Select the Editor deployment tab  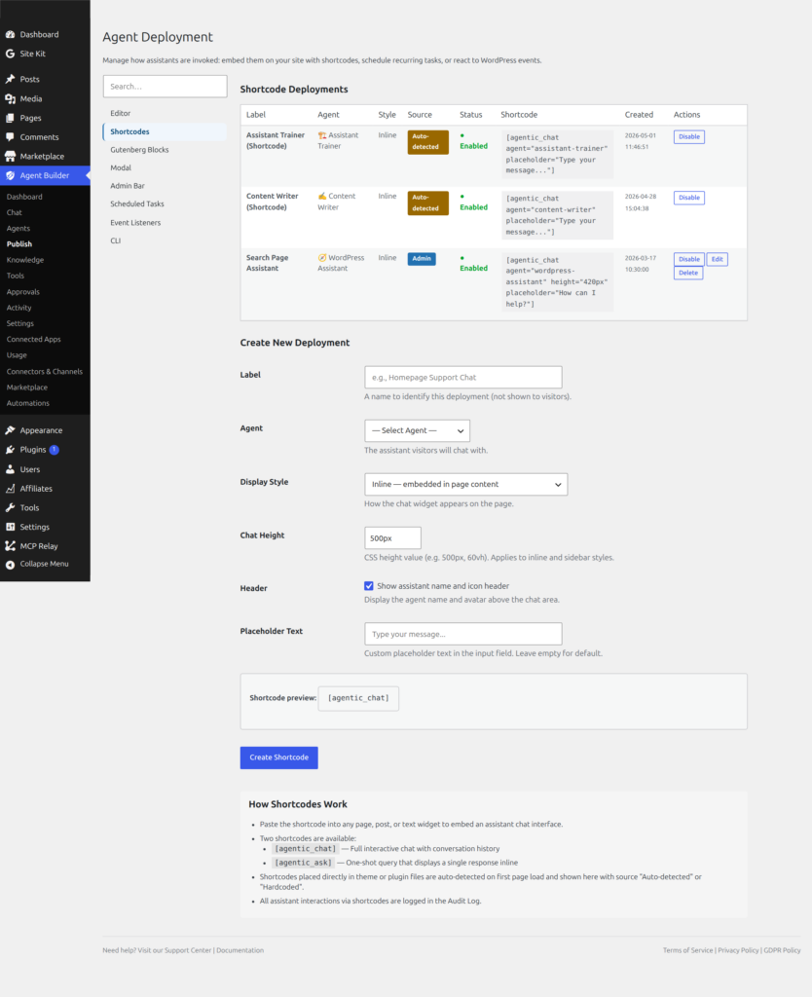[x=120, y=113]
